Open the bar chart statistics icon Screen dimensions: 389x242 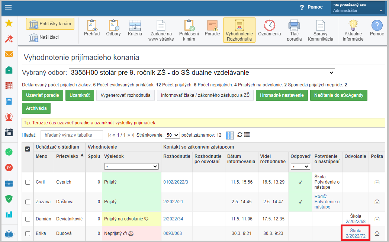pyautogui.click(x=9, y=214)
